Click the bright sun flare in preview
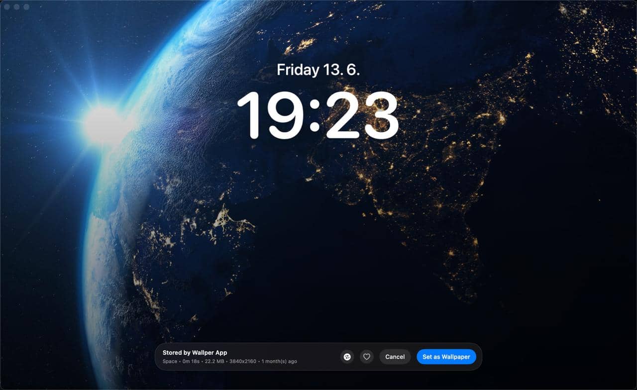The height and width of the screenshot is (390, 637). (101, 124)
